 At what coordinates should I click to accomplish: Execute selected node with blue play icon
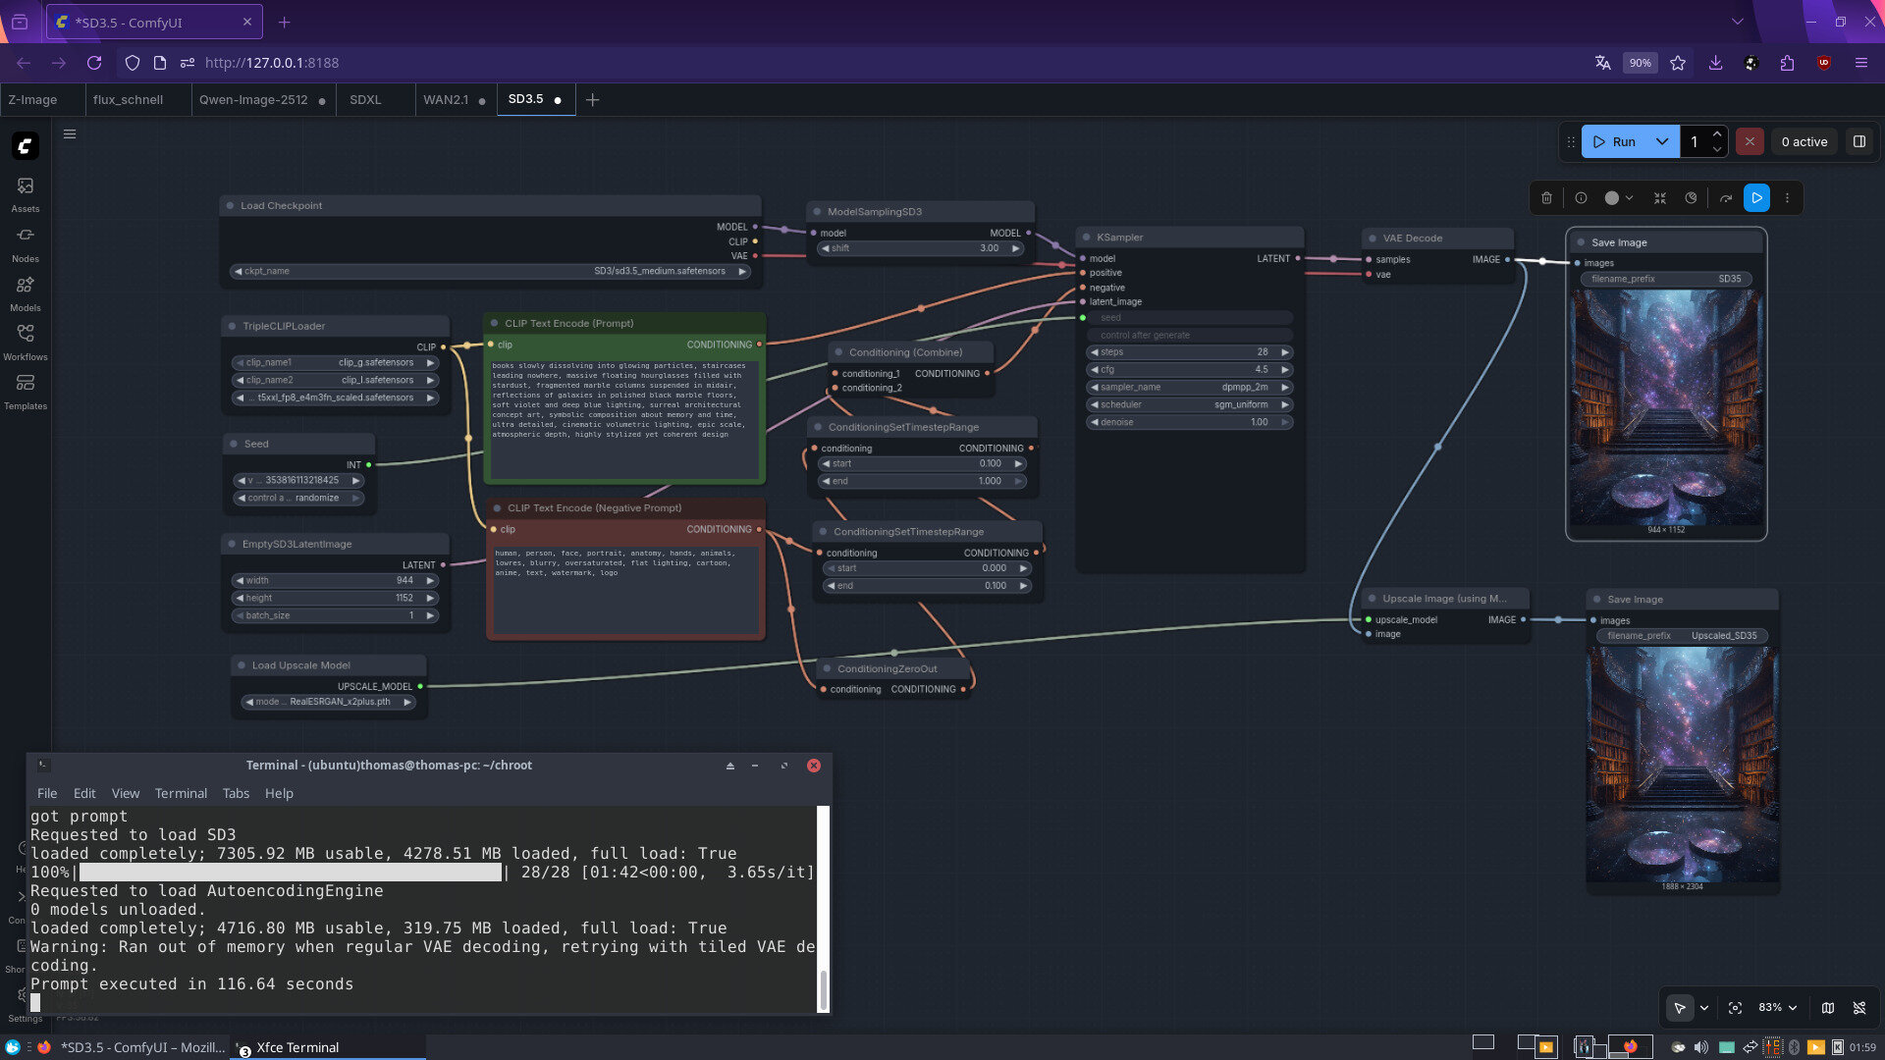click(1756, 198)
